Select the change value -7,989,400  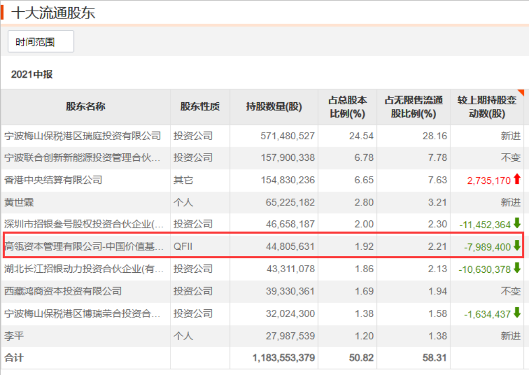487,247
